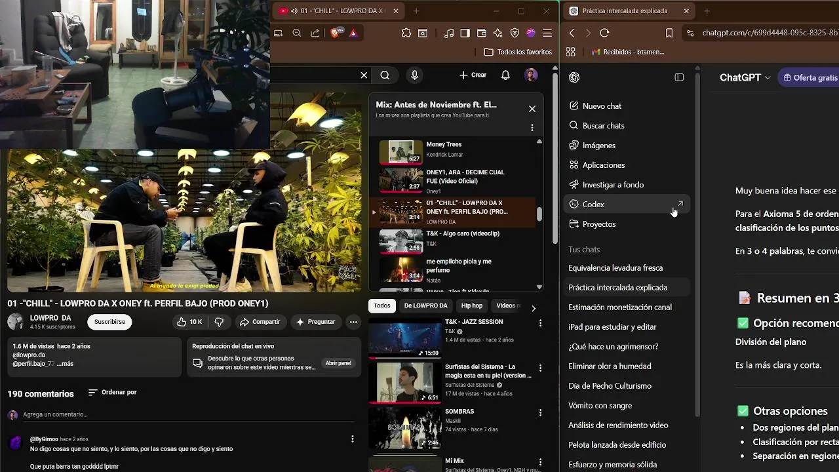
Task: Click the zoom magnifier icon in address bar
Action: point(297,33)
